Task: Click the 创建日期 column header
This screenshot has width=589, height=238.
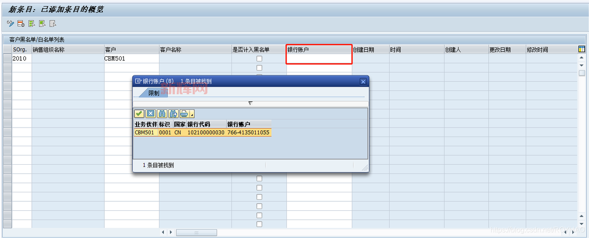Action: click(370, 50)
